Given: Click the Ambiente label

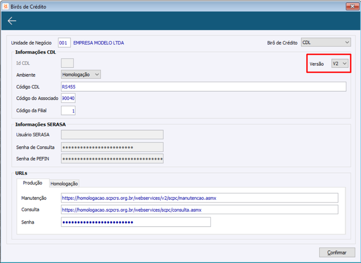Looking at the screenshot, I should click(x=26, y=75).
